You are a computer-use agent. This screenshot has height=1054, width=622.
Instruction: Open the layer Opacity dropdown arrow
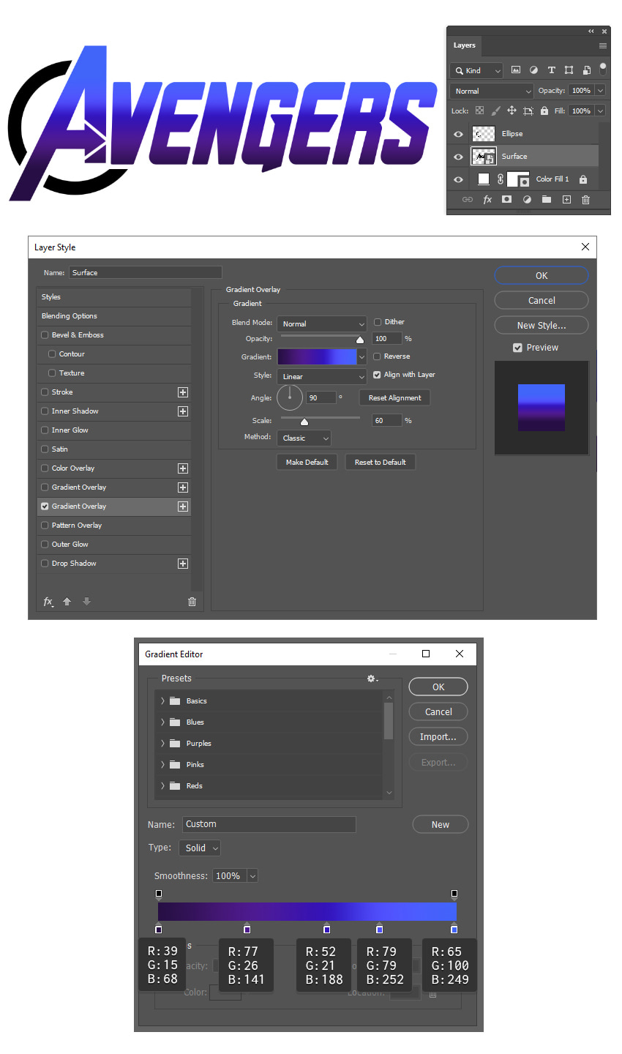pos(600,91)
